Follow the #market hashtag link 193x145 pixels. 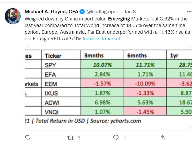111,39
